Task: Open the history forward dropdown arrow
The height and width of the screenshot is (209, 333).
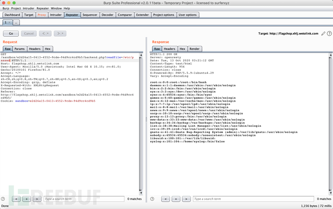Action: 63,34
